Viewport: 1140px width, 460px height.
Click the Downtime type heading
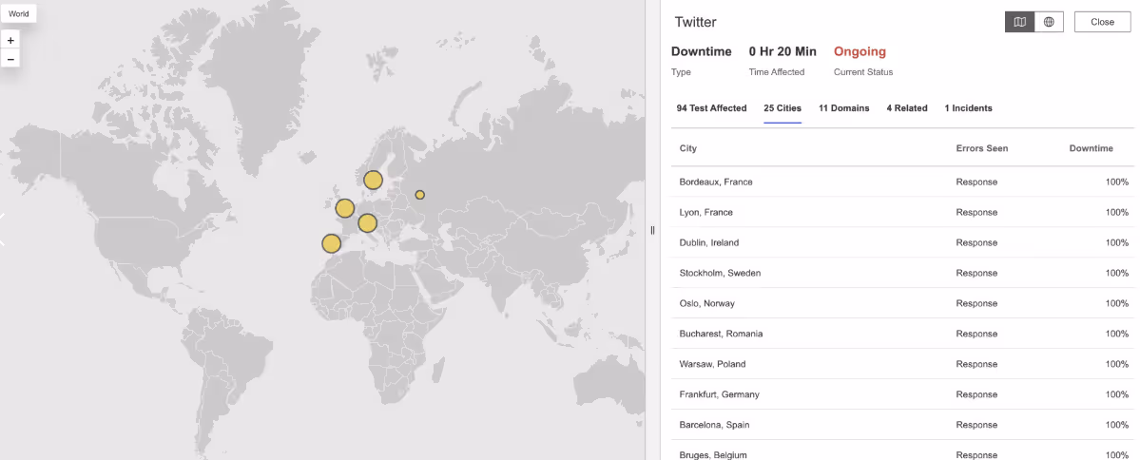pos(701,51)
